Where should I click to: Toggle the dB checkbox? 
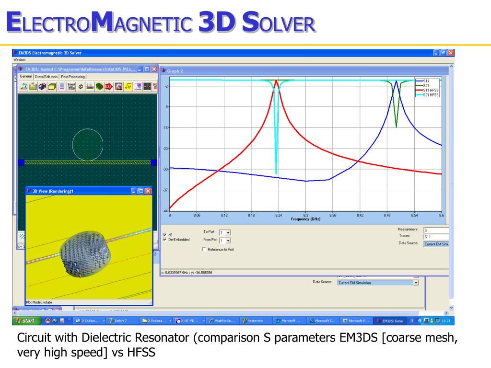[x=165, y=235]
